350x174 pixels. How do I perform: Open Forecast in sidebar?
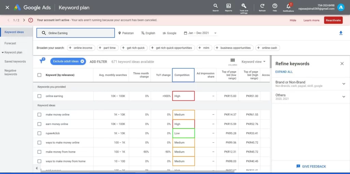pos(10,43)
